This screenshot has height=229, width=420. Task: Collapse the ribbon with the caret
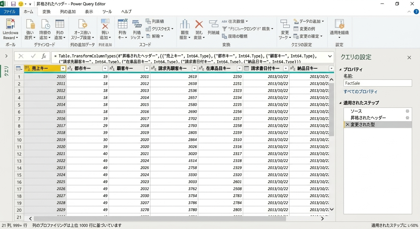point(409,12)
